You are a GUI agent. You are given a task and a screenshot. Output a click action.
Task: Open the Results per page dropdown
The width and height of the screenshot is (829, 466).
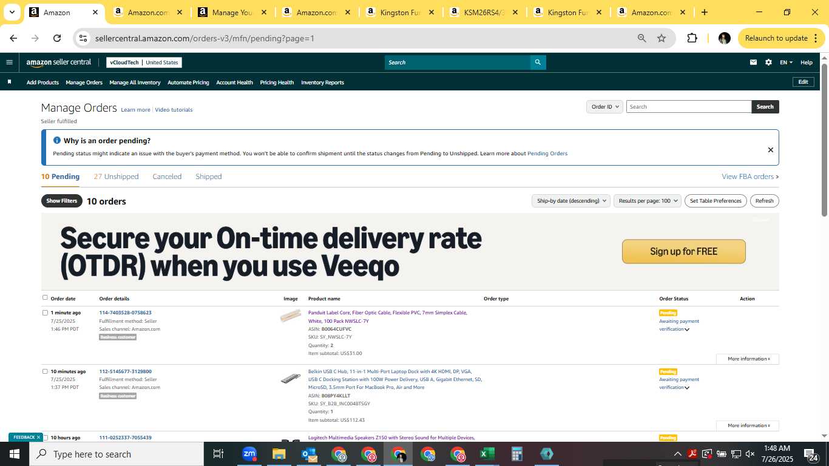[x=647, y=201]
